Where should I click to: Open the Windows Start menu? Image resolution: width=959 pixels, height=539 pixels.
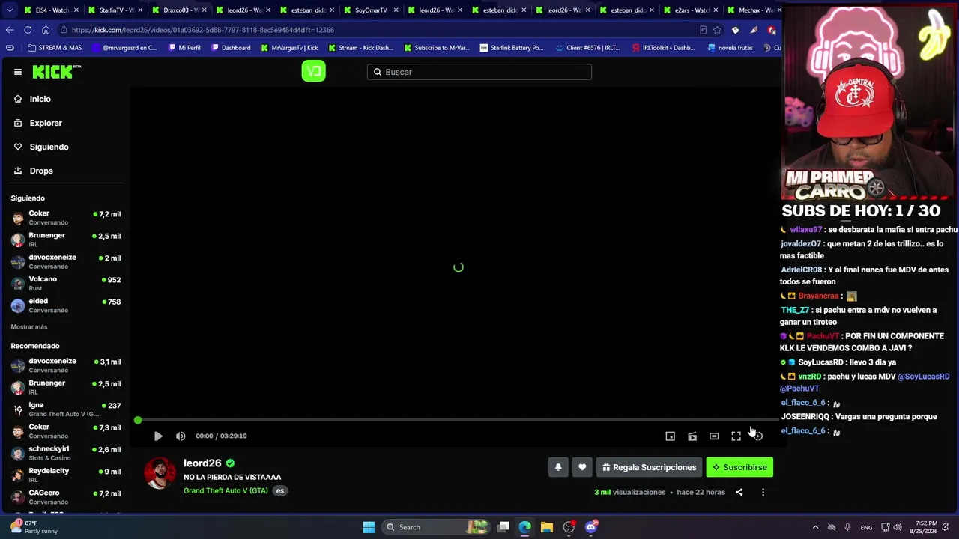[x=369, y=527]
